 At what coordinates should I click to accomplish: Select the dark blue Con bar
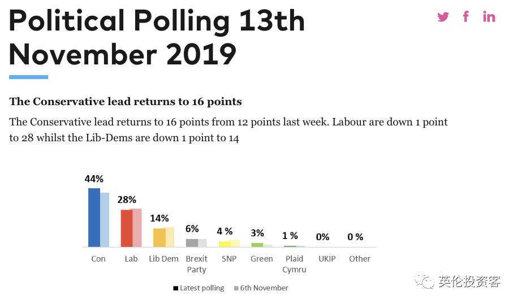click(x=94, y=218)
